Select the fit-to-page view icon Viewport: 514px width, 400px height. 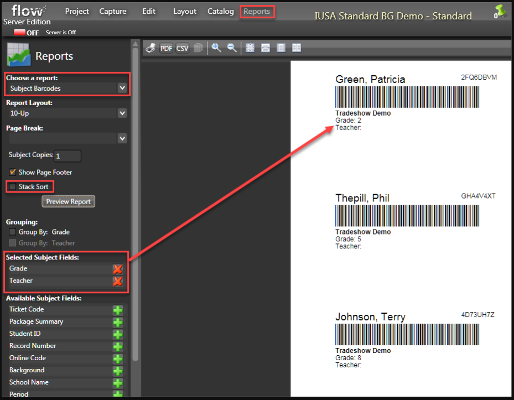pos(250,48)
